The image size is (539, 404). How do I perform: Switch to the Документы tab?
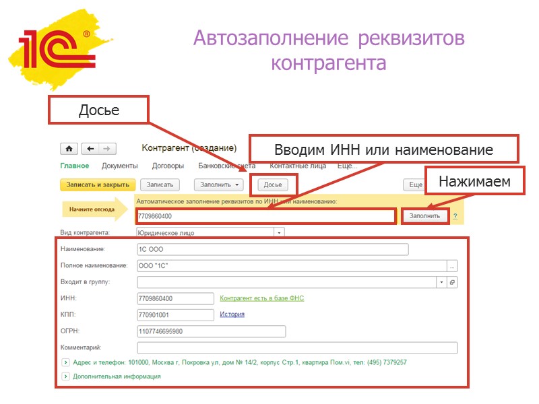120,166
